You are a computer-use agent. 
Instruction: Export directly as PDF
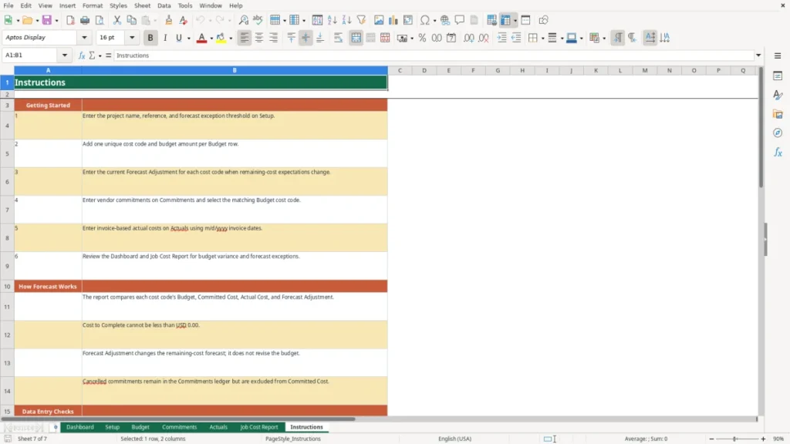pos(70,20)
